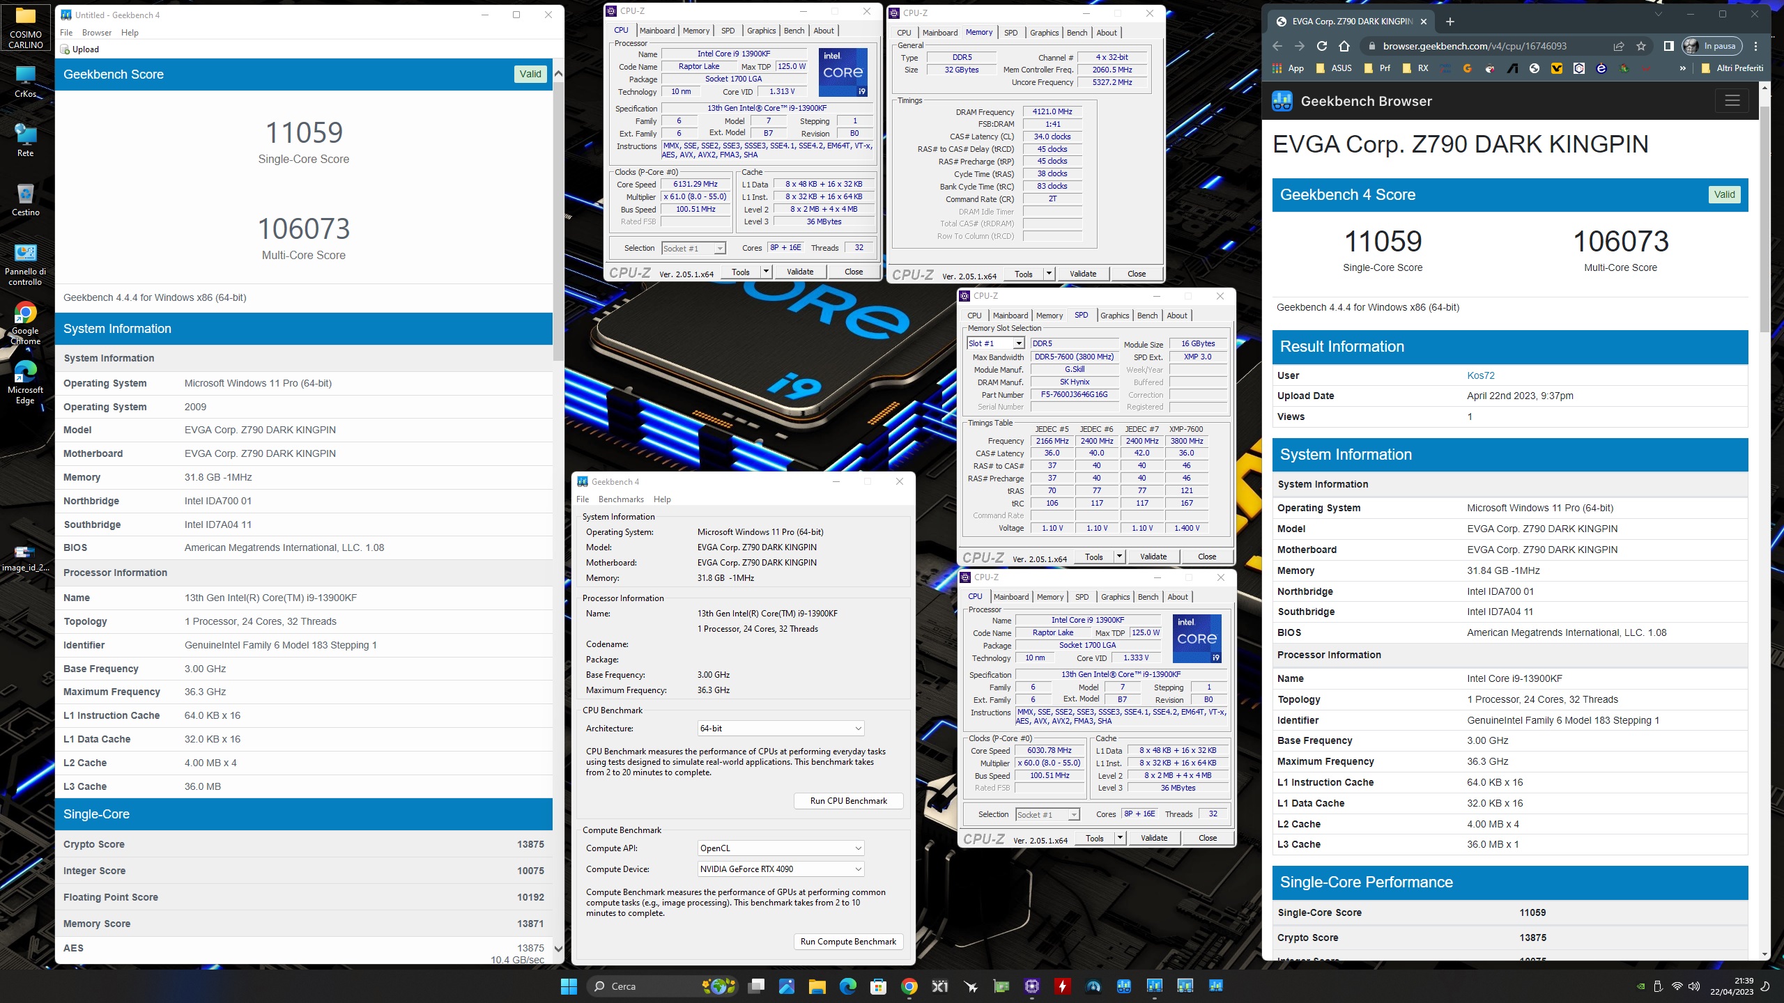Open About tab in the 6131 MHz CPU-Z window
Screen dimensions: 1784x1003
(824, 31)
